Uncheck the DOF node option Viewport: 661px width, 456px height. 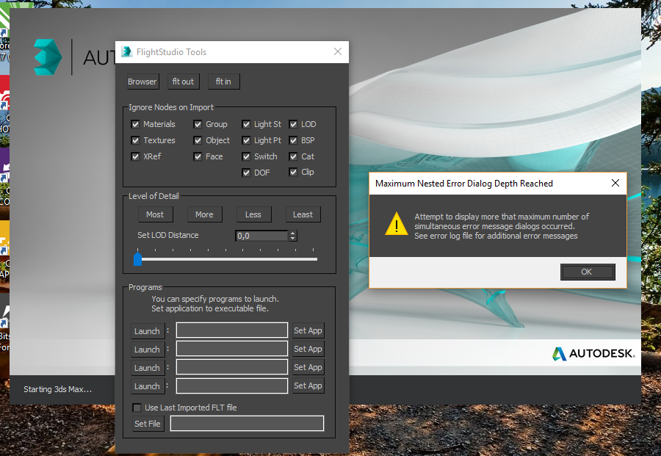[x=246, y=172]
